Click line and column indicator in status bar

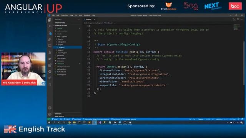coord(193,119)
